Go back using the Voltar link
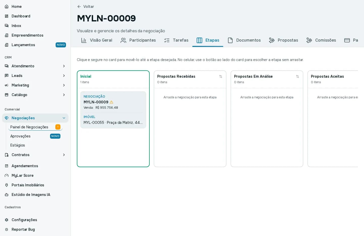The height and width of the screenshot is (236, 364). [x=85, y=7]
